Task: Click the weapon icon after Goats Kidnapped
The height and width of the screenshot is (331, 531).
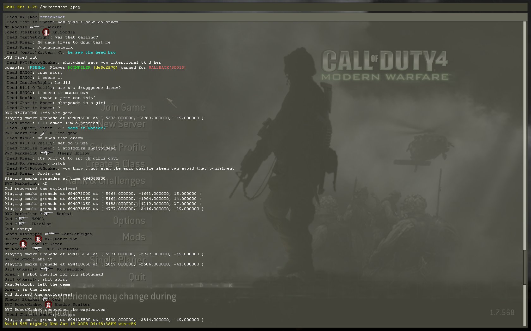Action: pos(52,234)
